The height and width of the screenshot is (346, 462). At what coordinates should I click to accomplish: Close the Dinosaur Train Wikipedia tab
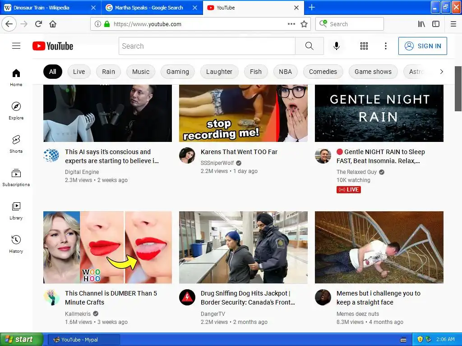[93, 8]
